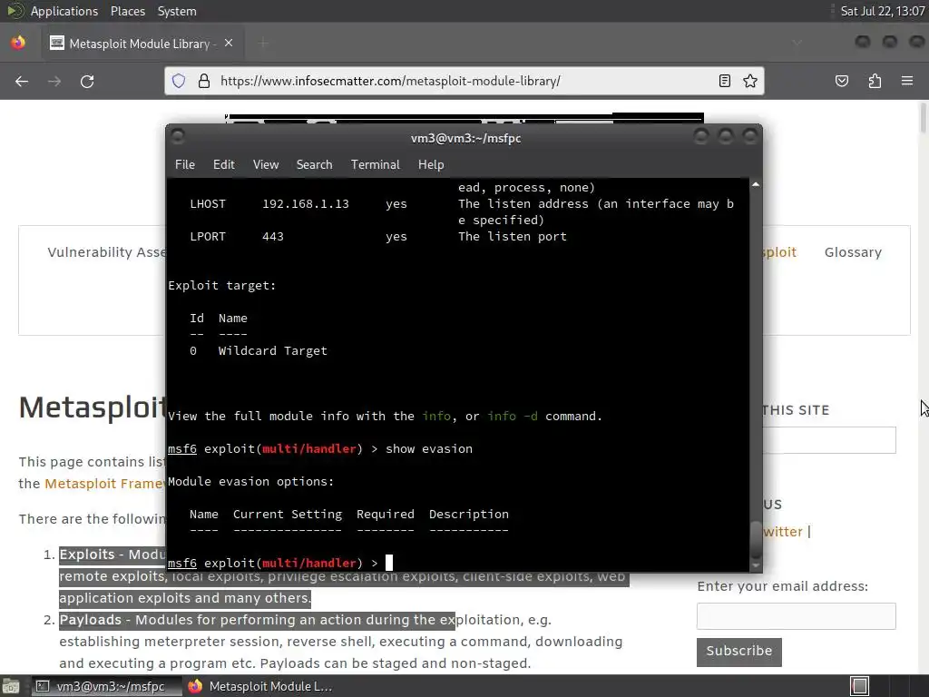The width and height of the screenshot is (929, 697).
Task: Click the terminal title vm3@vm3:~/msfpc
Action: (x=465, y=138)
